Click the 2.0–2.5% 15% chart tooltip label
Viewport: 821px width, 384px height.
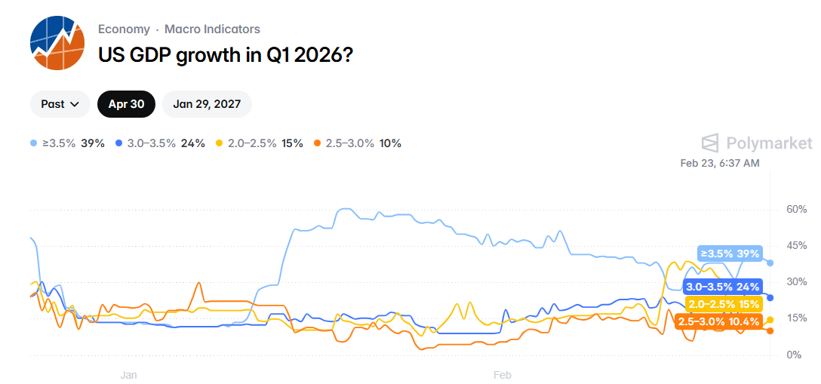(724, 304)
